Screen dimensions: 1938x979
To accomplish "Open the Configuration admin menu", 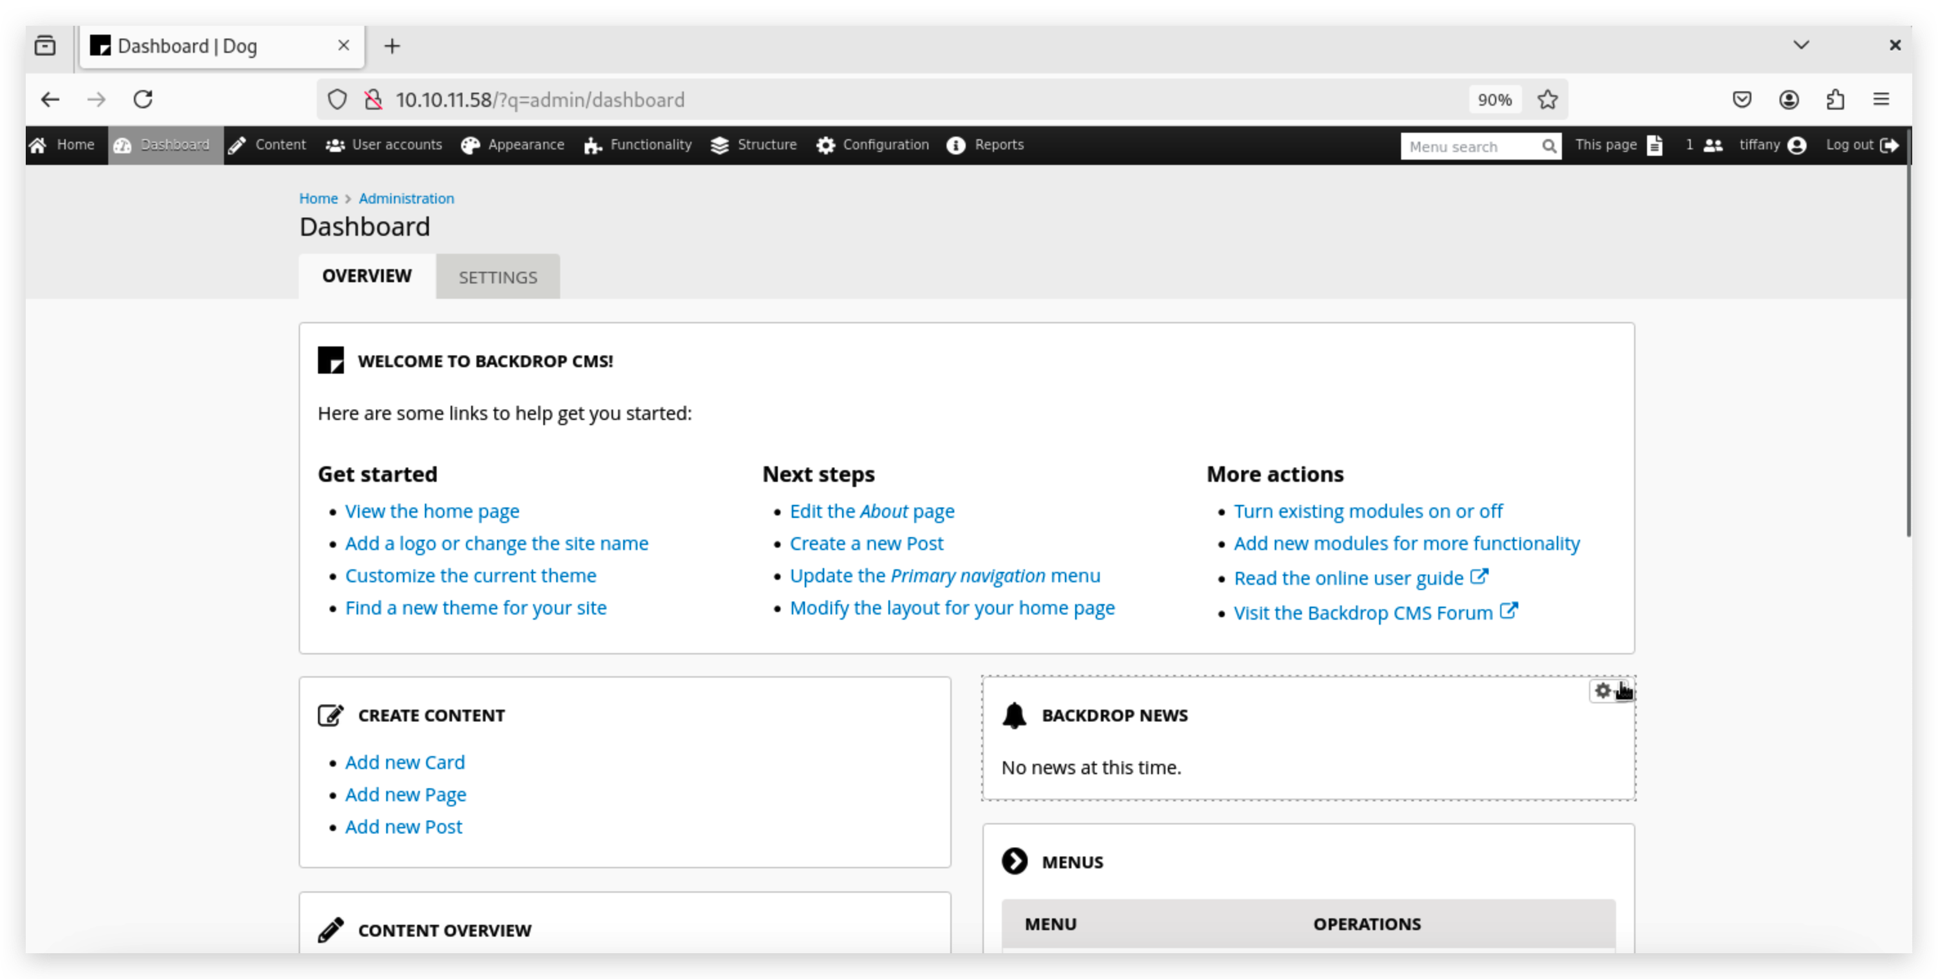I will 872,145.
